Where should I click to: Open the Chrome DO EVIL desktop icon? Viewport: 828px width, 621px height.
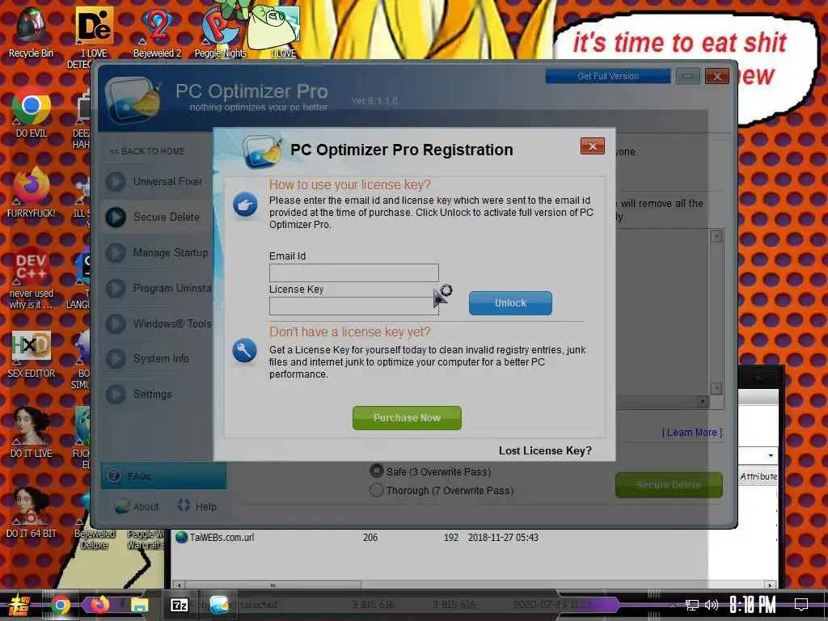coord(31,112)
